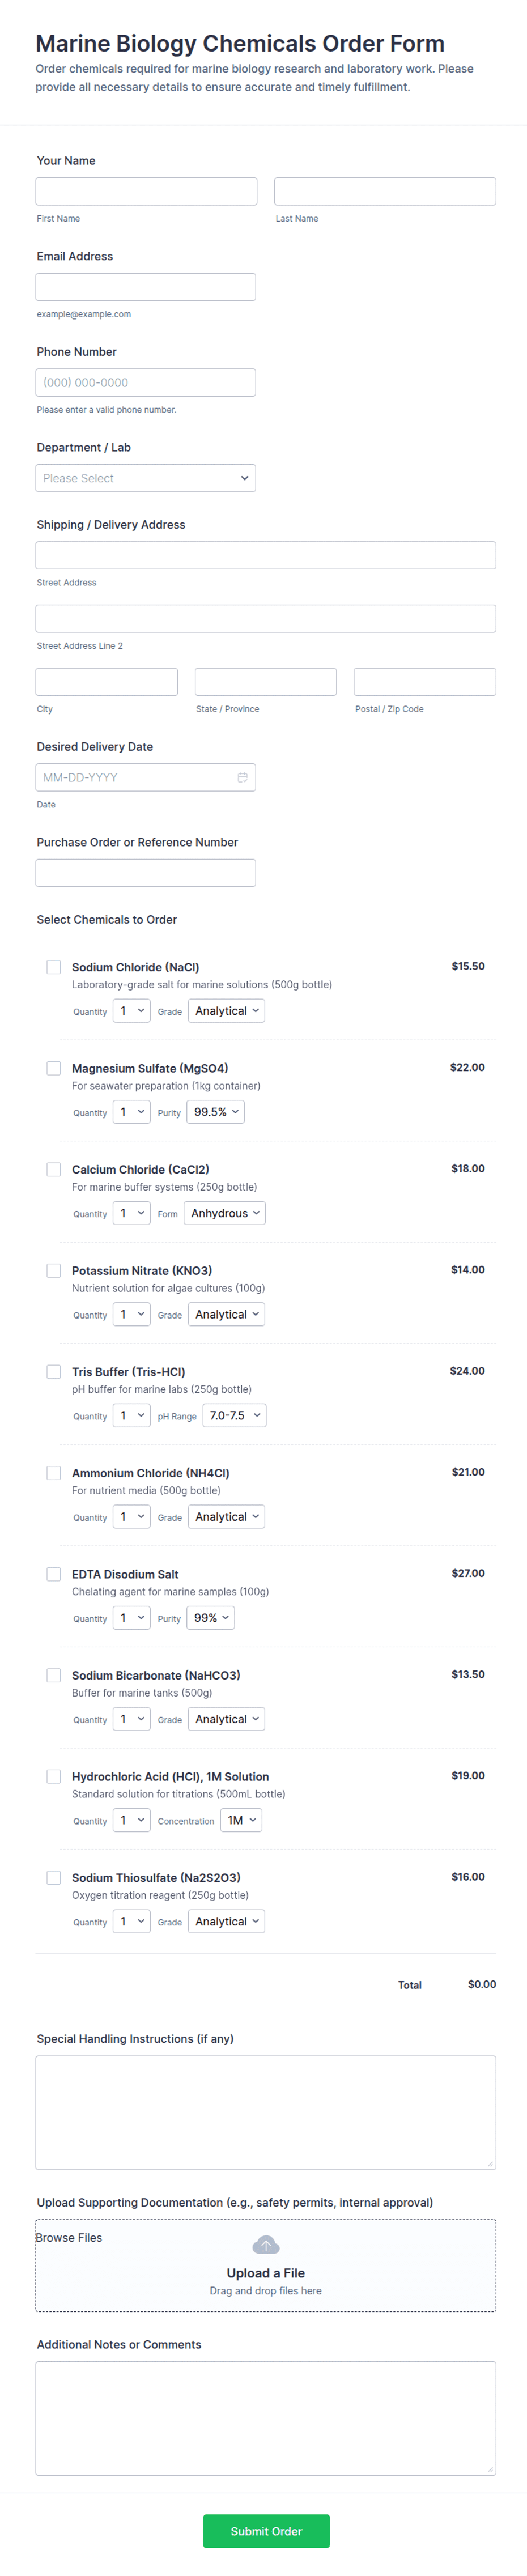Image resolution: width=527 pixels, height=2576 pixels.
Task: Open Tris Buffer pH Range dropdown
Action: 234,1415
